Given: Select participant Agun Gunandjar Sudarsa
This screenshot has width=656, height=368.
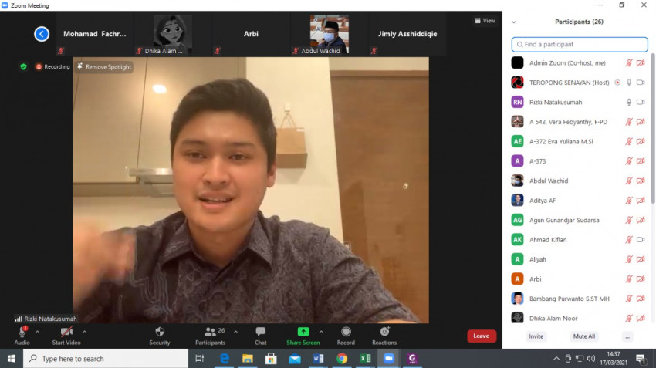Looking at the screenshot, I should 580,220.
